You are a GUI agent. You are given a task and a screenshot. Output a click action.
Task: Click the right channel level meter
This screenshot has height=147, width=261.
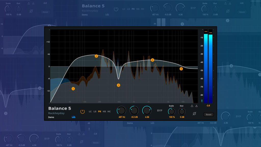point(211,66)
